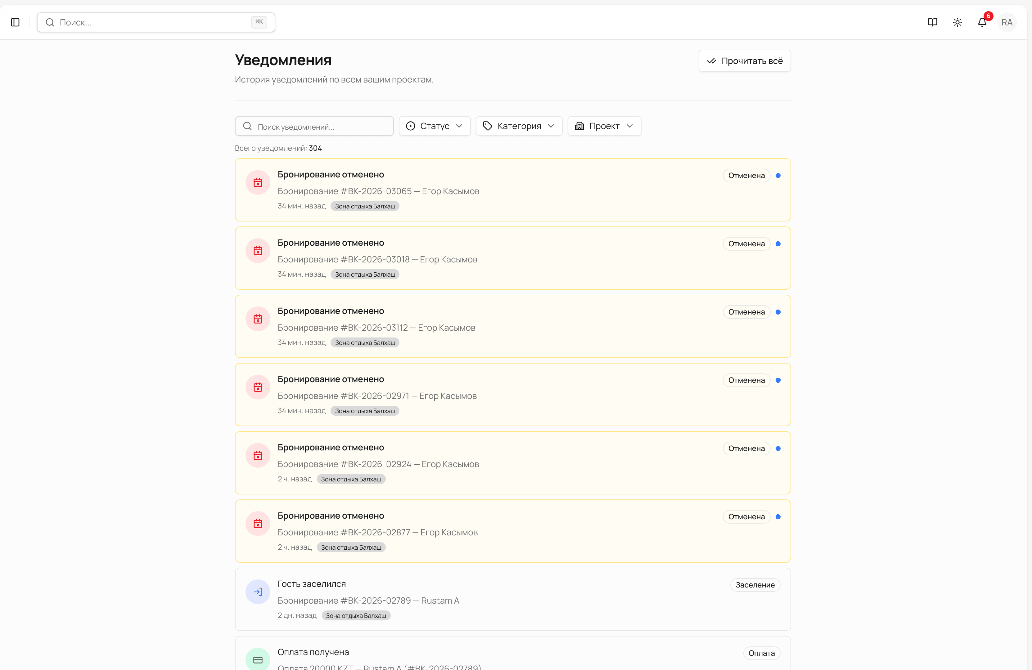Click cancelled-booking icon for #BK-2026-02924
The image size is (1032, 670).
(258, 455)
